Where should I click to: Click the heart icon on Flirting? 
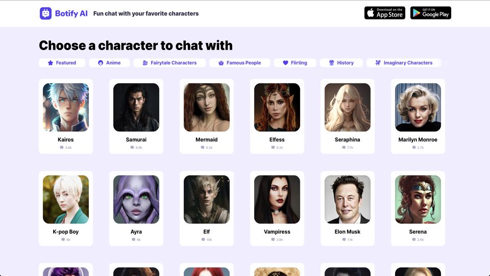pyautogui.click(x=285, y=63)
